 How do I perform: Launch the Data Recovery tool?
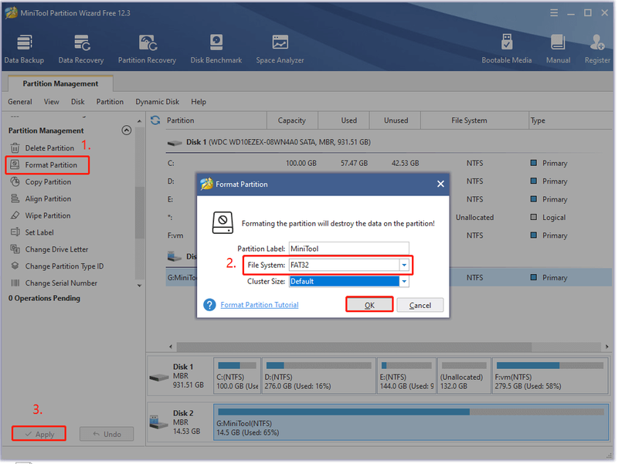(81, 49)
